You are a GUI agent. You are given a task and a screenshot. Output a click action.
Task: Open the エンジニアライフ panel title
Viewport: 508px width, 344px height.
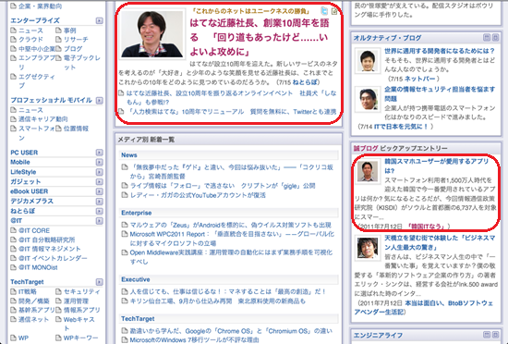(378, 336)
